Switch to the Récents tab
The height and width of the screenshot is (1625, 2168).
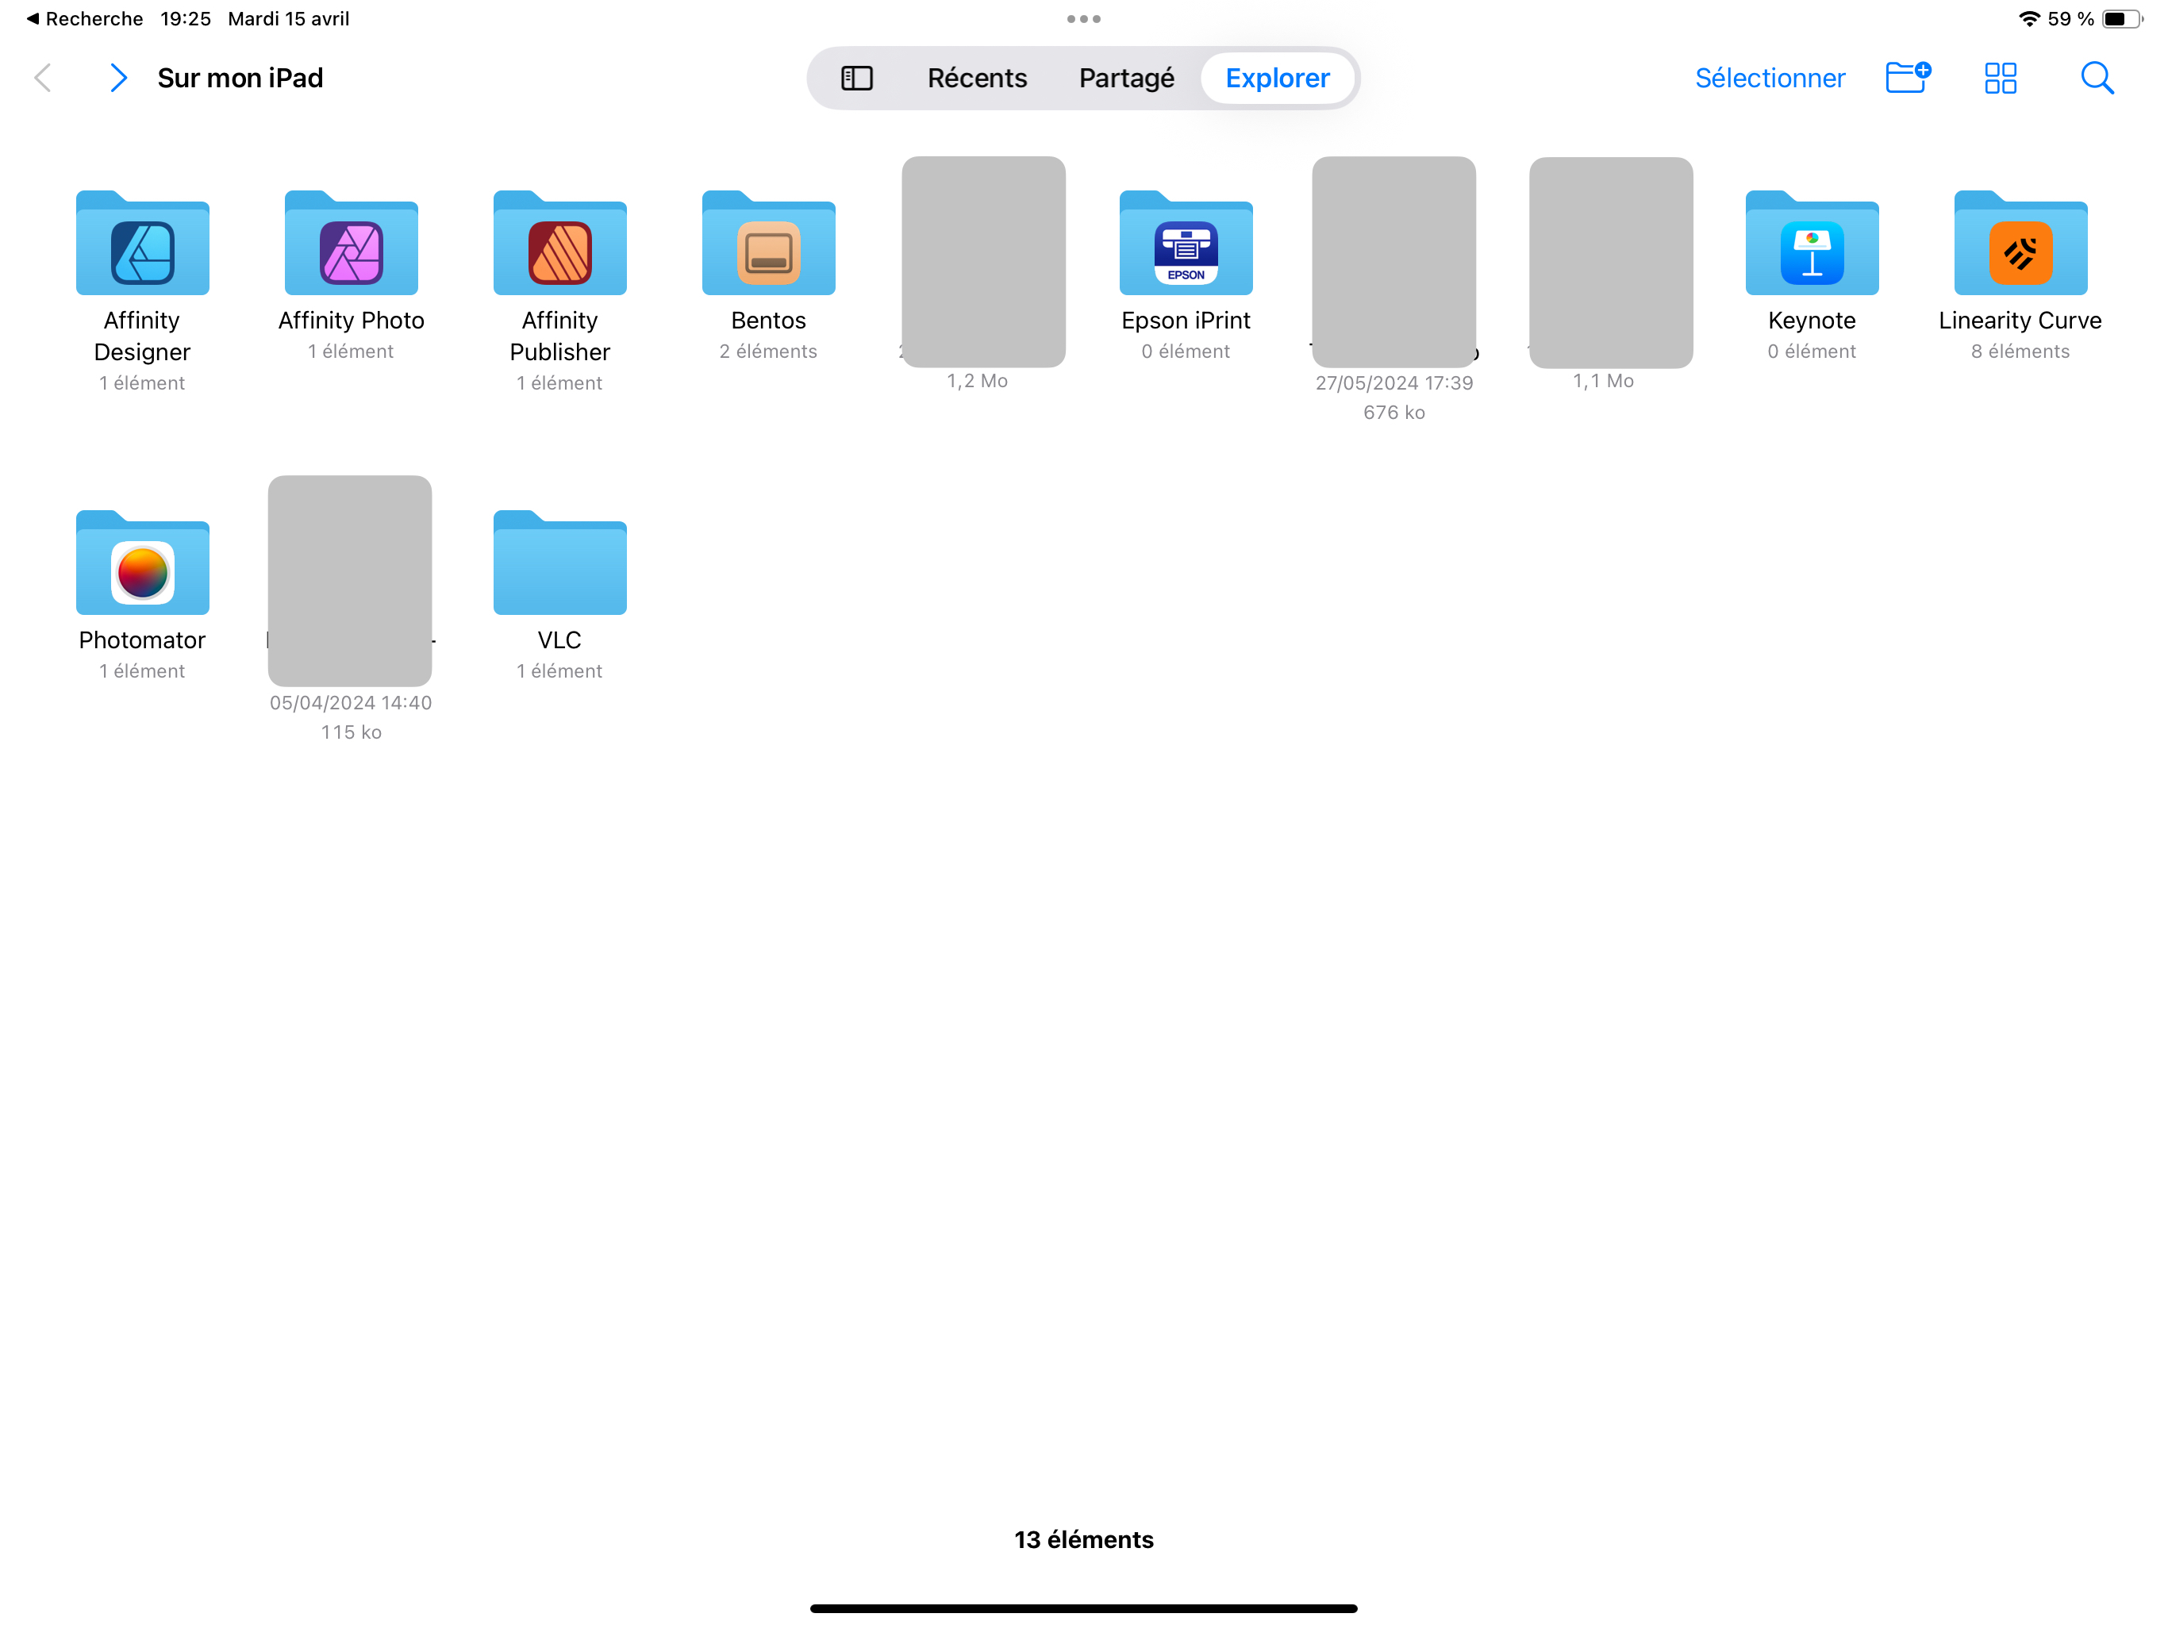977,79
